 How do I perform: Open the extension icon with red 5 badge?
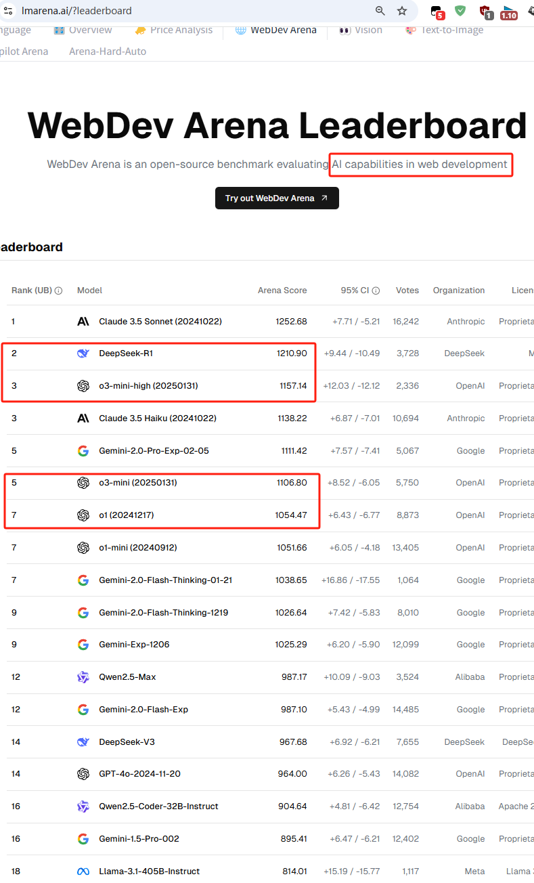[x=437, y=12]
